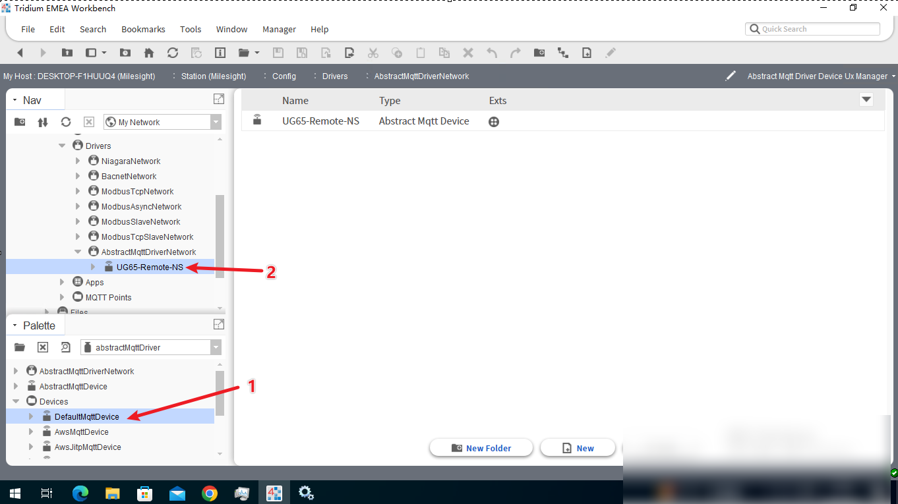Click in the Quick Search field
898x504 pixels.
click(x=812, y=29)
